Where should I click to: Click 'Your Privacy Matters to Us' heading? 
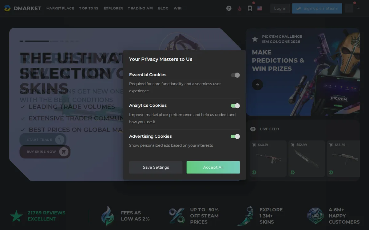coord(161,59)
